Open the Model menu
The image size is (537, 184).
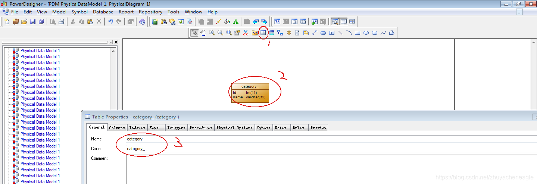click(x=59, y=12)
